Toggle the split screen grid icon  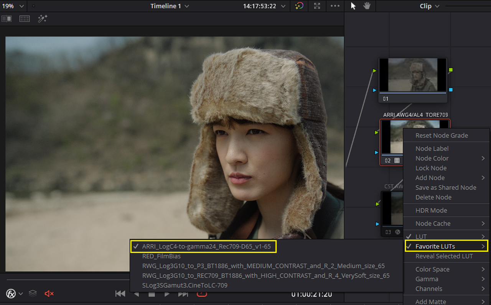click(25, 18)
